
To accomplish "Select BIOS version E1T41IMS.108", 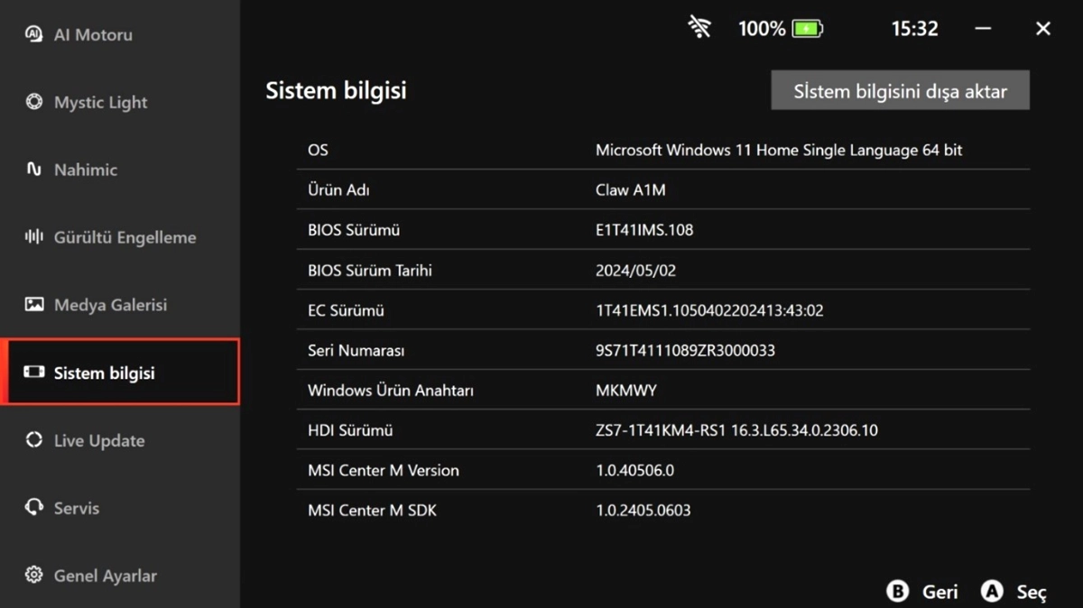I will 644,230.
